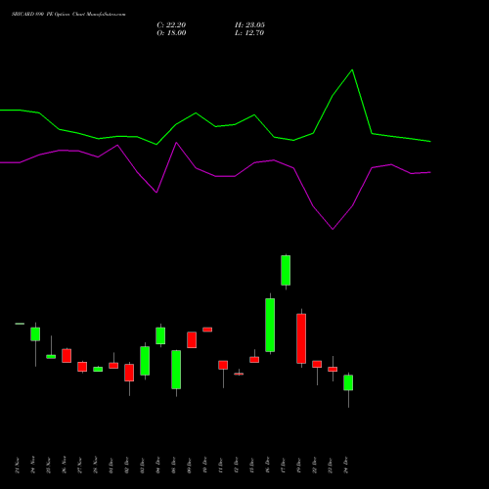Select the 15 Dec date label
The image size is (489, 489).
coord(252,466)
